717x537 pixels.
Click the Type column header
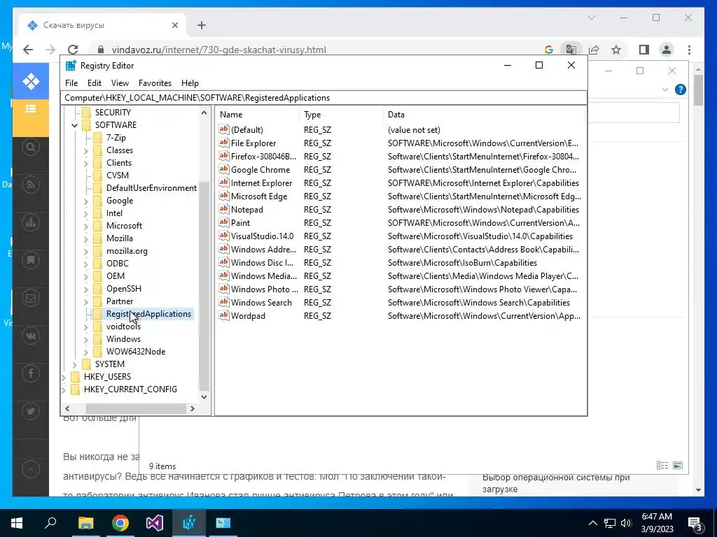(341, 115)
